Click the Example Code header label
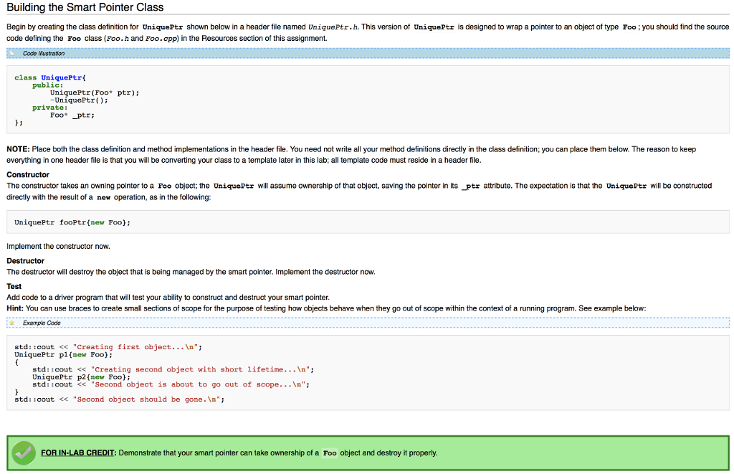734x474 pixels. (42, 323)
